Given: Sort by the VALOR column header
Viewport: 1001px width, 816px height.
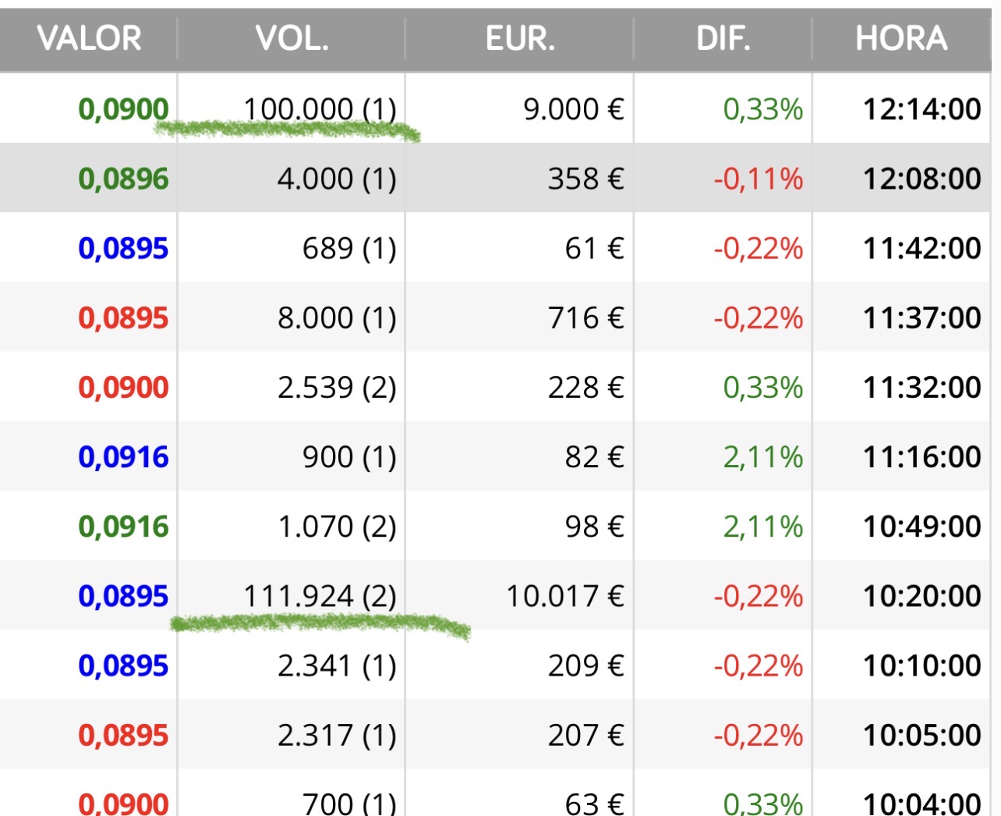Looking at the screenshot, I should click(x=89, y=38).
